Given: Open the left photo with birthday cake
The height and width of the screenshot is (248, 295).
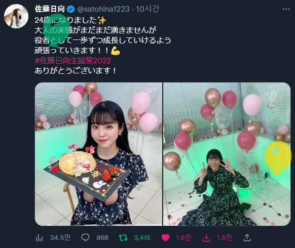Looking at the screenshot, I should [x=98, y=154].
